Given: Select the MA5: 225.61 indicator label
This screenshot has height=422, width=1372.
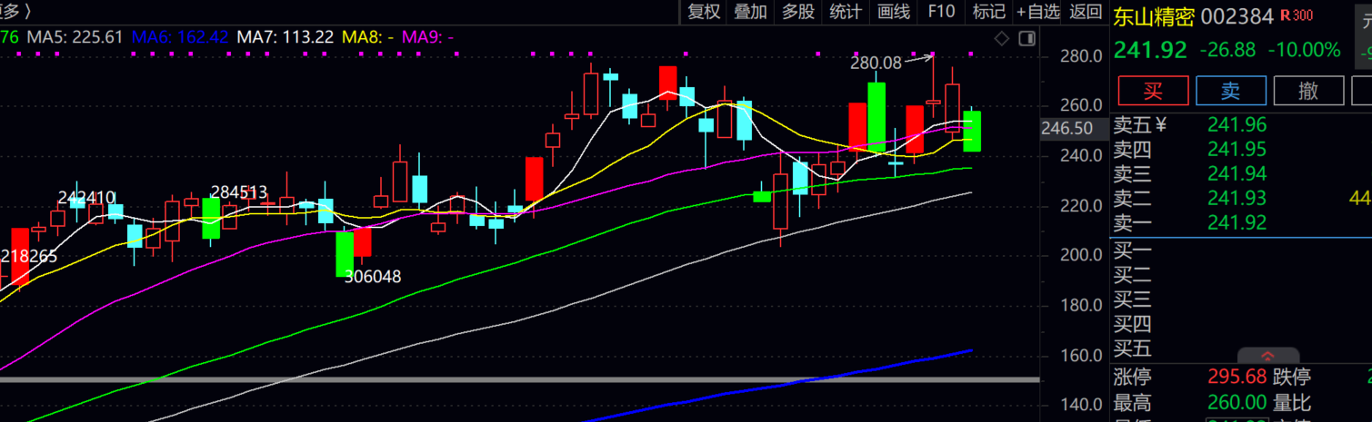Looking at the screenshot, I should [x=75, y=37].
